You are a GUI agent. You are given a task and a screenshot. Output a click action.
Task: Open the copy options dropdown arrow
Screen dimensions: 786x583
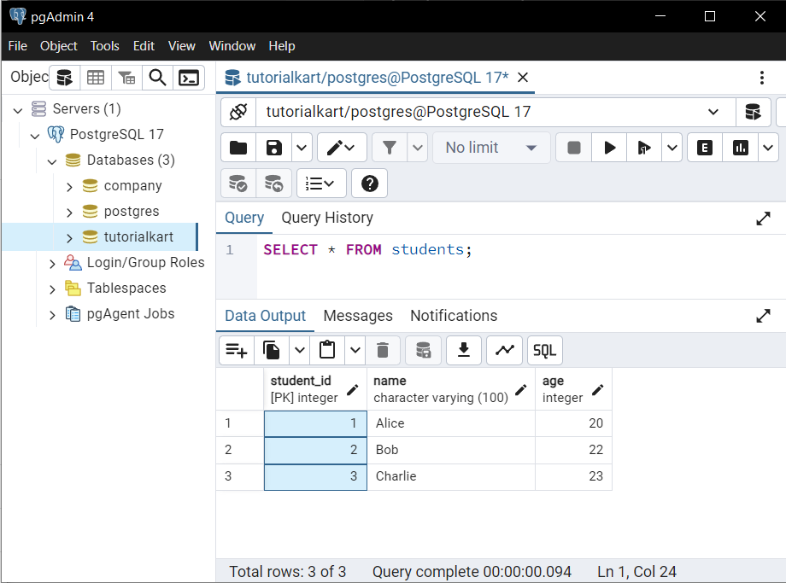(x=299, y=350)
